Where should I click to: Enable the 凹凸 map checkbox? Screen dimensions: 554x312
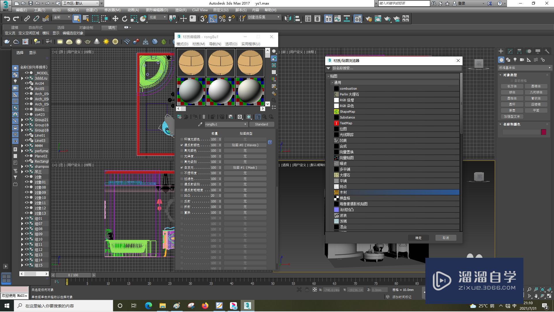coord(182,196)
